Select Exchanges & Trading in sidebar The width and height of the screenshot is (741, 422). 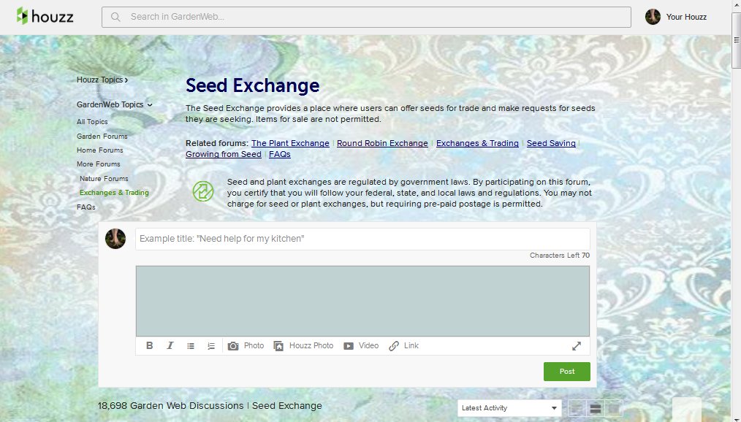coord(114,193)
